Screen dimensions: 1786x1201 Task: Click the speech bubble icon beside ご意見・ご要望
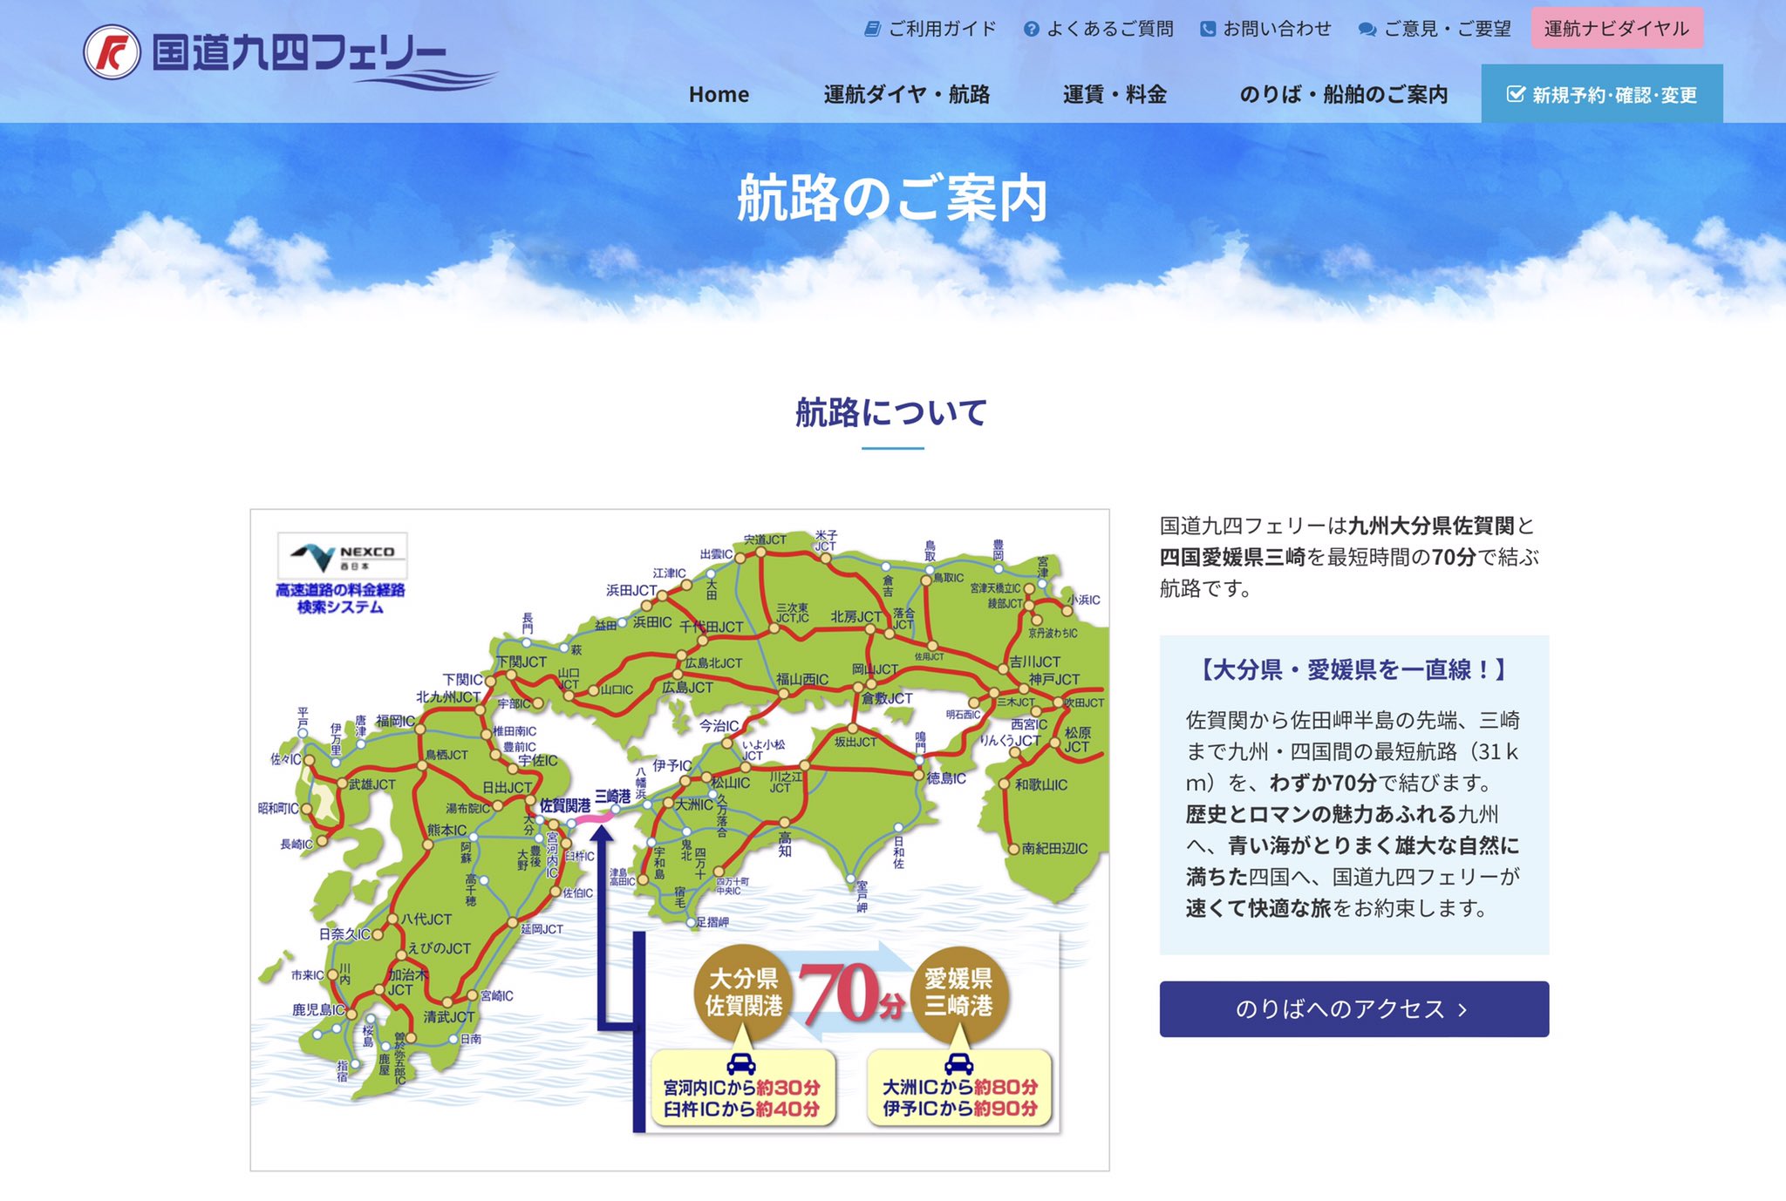1367,30
